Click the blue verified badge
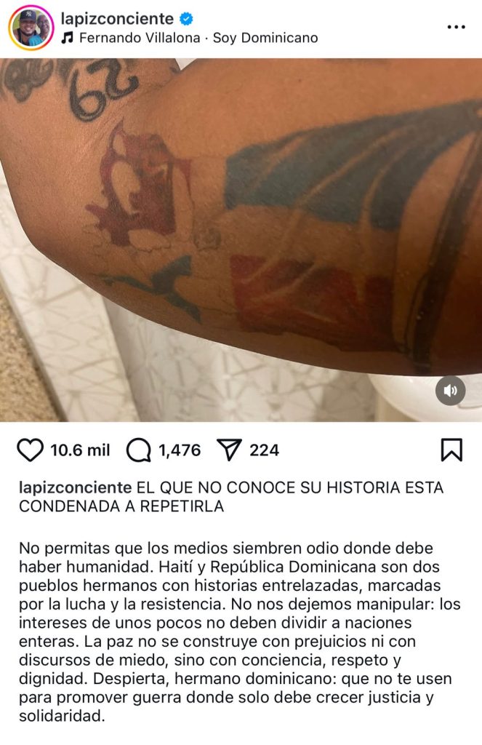Screen dimensions: 482x745 pyautogui.click(x=187, y=19)
